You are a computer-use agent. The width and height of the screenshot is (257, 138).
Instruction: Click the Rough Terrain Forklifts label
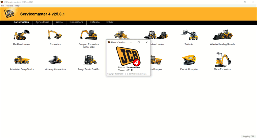click(89, 69)
